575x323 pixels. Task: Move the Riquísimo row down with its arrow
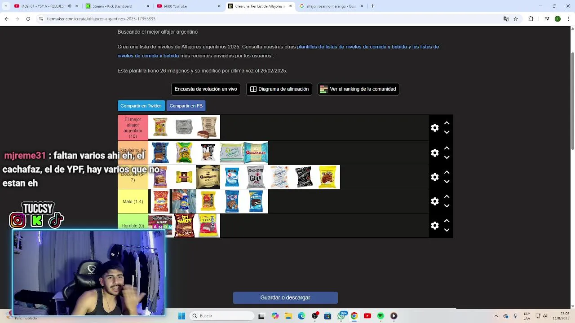(x=447, y=157)
